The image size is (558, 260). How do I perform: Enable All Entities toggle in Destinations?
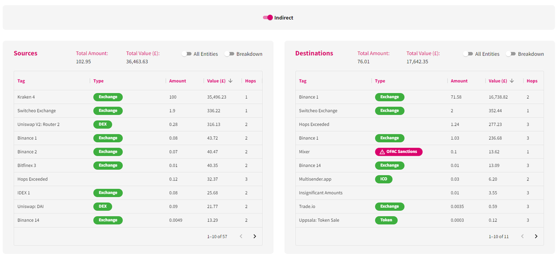pyautogui.click(x=468, y=54)
